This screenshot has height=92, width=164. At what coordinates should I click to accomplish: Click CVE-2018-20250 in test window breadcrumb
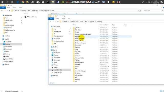pyautogui.click(x=45, y=11)
